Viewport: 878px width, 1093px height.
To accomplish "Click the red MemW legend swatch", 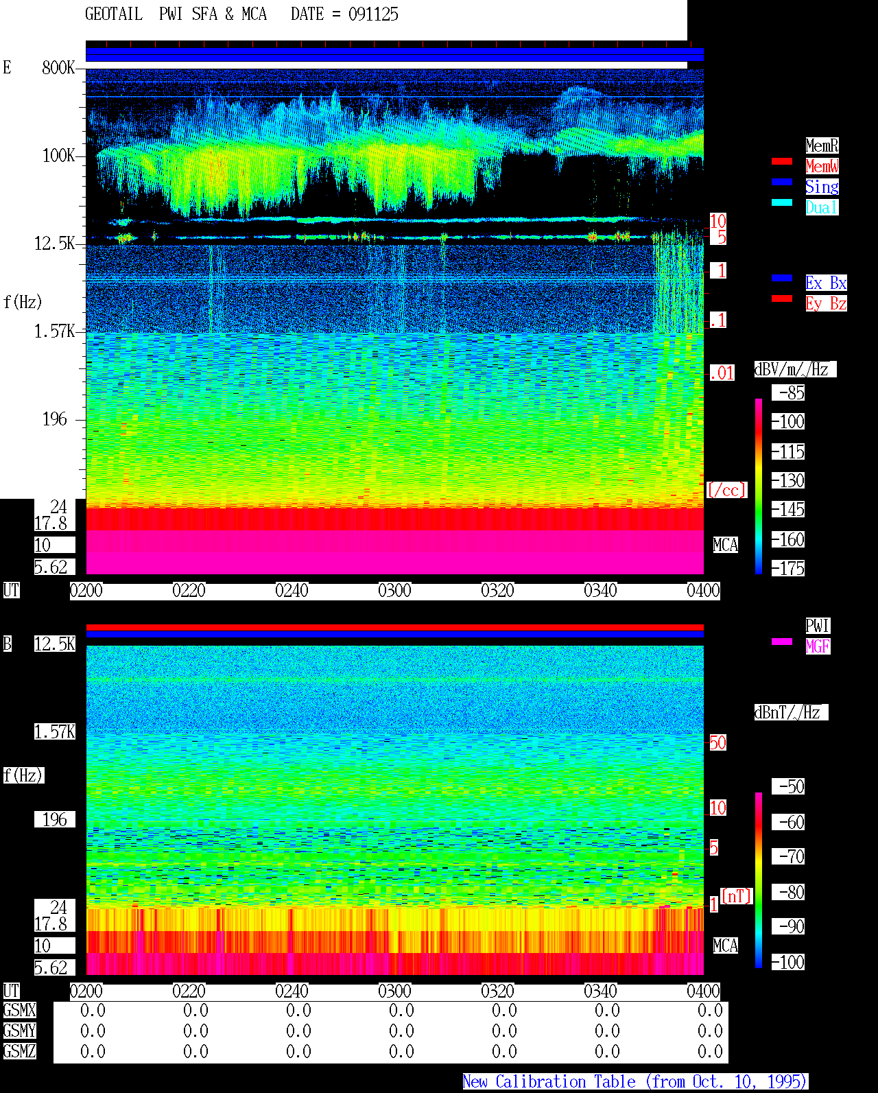I will pyautogui.click(x=782, y=161).
